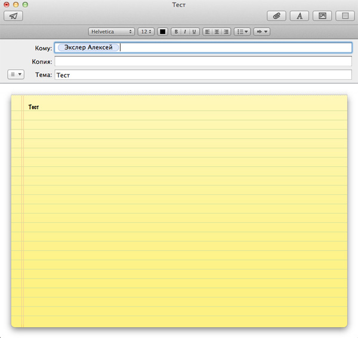Click in the Тема subject field
Image resolution: width=358 pixels, height=338 pixels.
point(203,75)
